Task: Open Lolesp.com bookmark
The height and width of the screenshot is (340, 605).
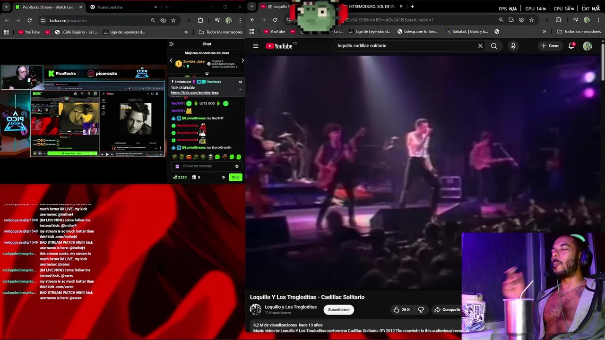Action: click(418, 32)
